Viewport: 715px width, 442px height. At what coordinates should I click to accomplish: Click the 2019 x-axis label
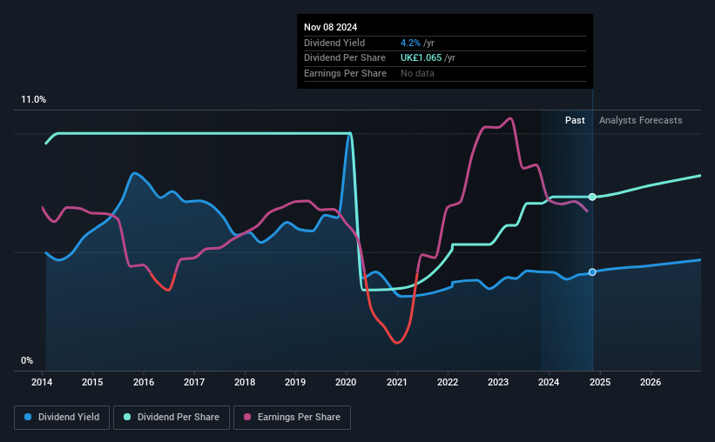point(295,382)
